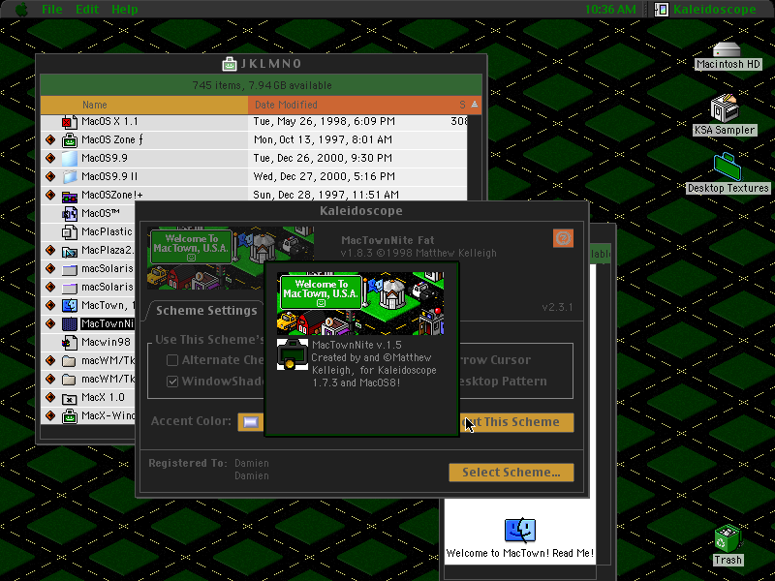
Task: Click the menu bar clock showing 10:36 AM
Action: pos(610,10)
